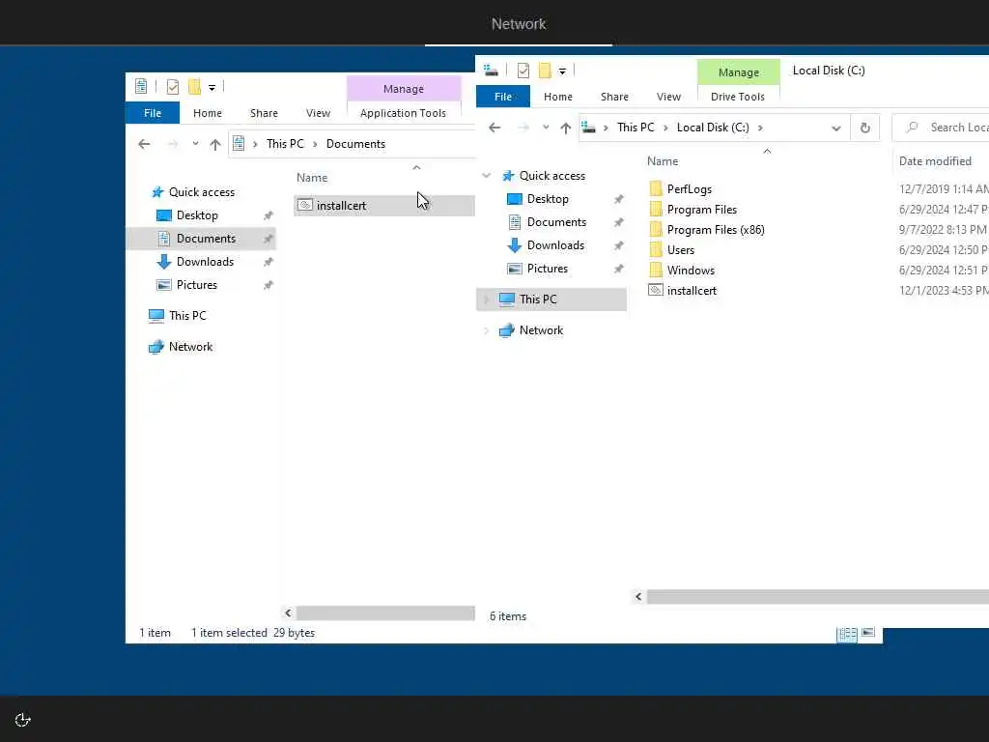Open File tab in Local Disk window
Screen dimensions: 989x742
point(502,97)
